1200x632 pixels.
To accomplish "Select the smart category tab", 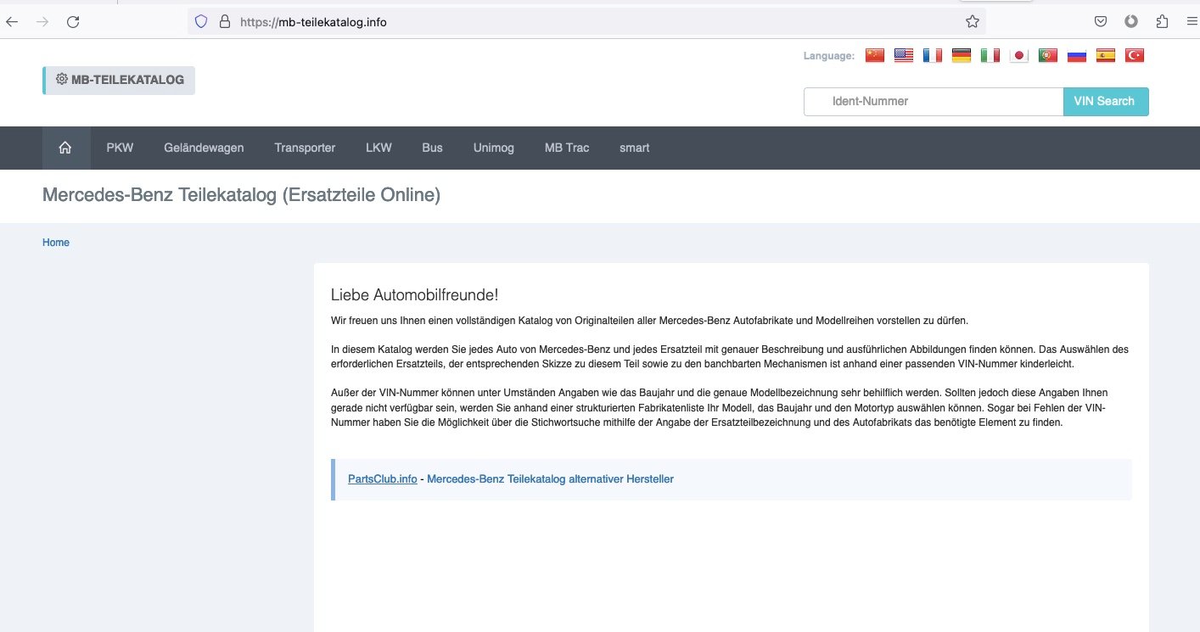I will [x=634, y=148].
